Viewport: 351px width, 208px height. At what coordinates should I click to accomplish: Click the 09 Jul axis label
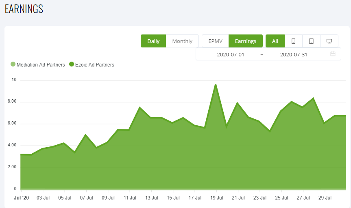[x=108, y=198]
